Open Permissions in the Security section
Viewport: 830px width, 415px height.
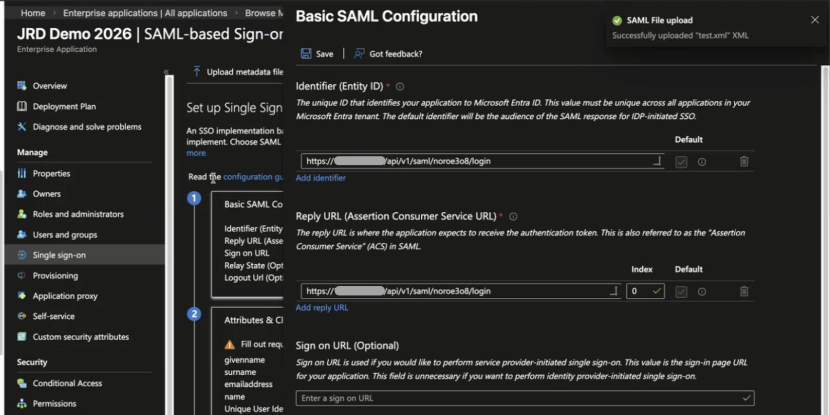click(x=54, y=403)
